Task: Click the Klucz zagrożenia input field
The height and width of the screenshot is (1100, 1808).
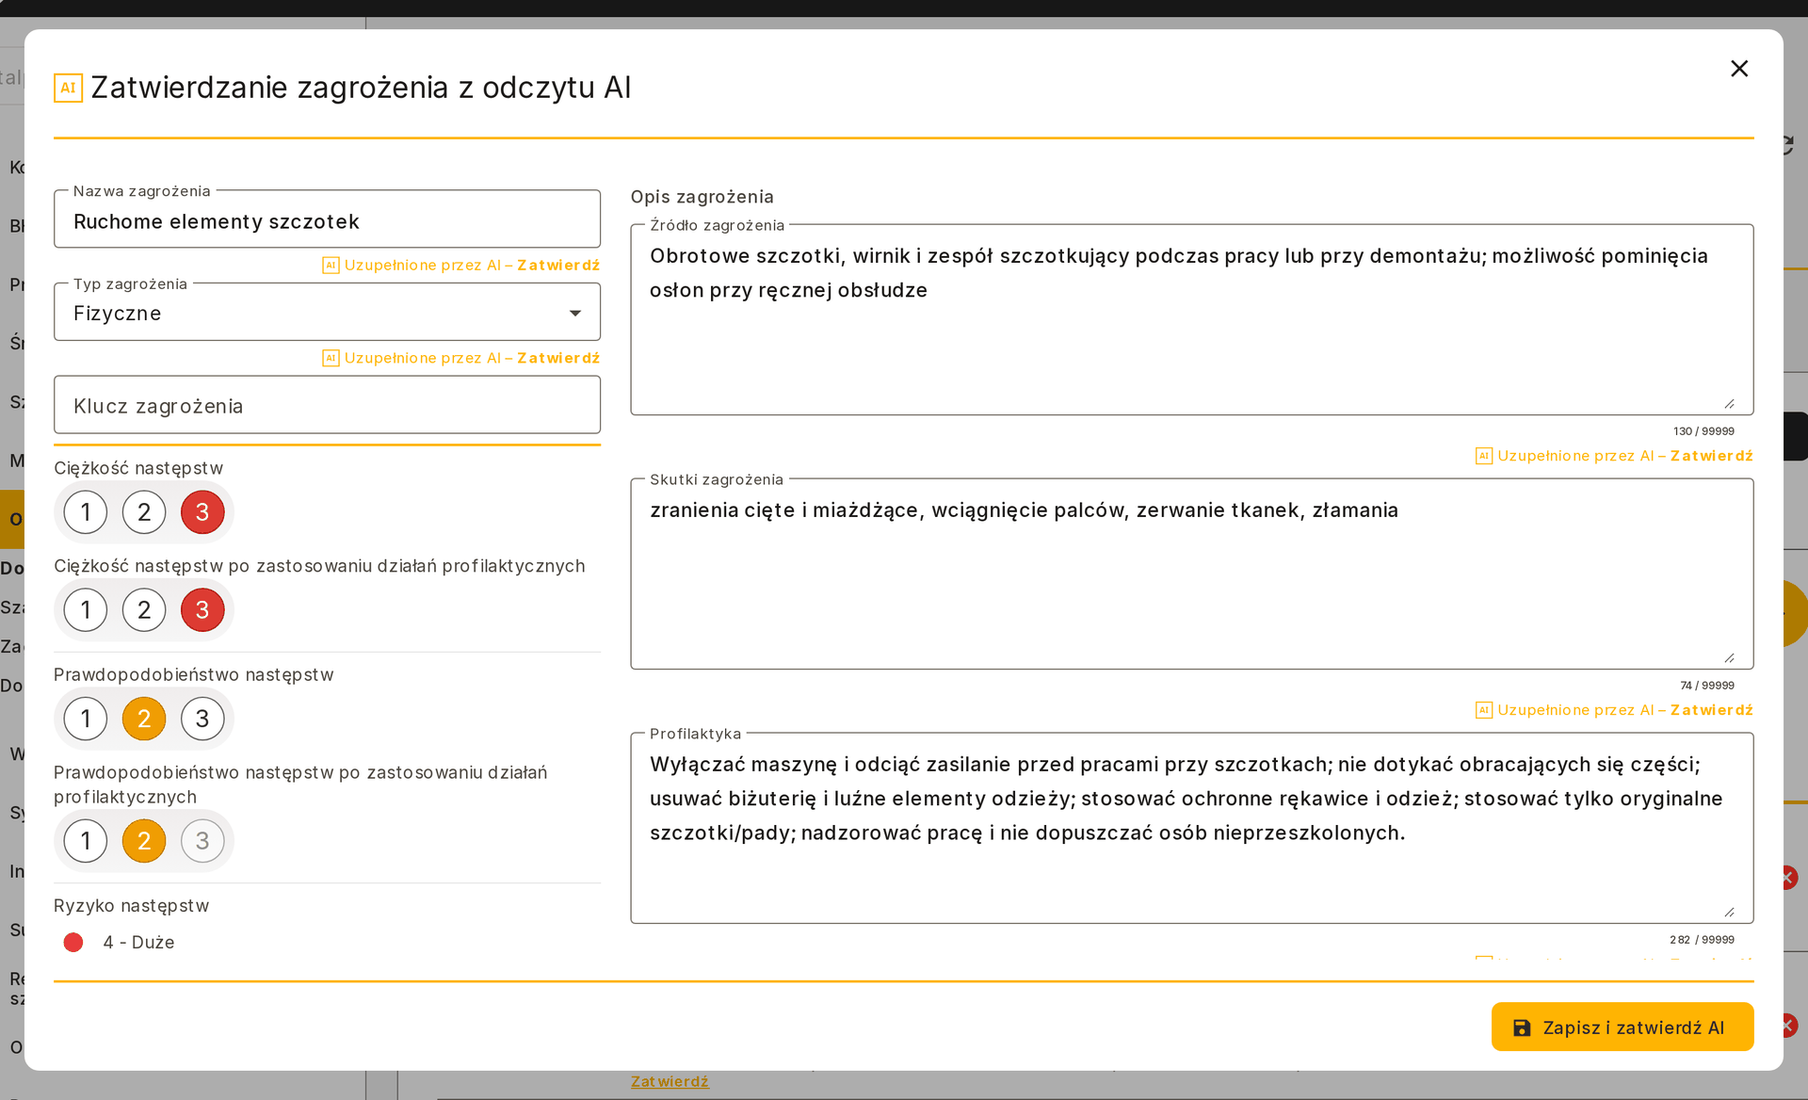Action: 327,405
